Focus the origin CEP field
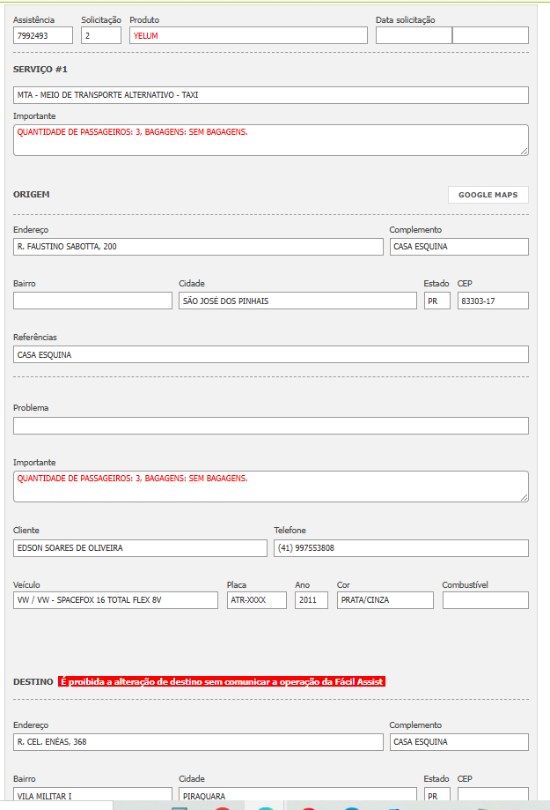Image resolution: width=550 pixels, height=810 pixels. click(492, 301)
